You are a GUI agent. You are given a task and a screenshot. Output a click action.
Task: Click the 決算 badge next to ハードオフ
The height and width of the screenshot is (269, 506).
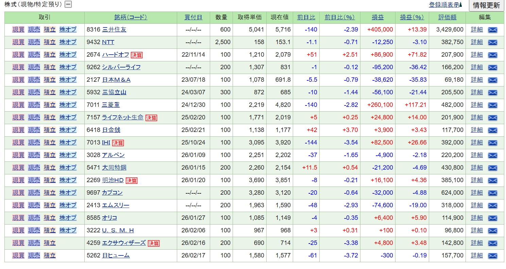137,55
